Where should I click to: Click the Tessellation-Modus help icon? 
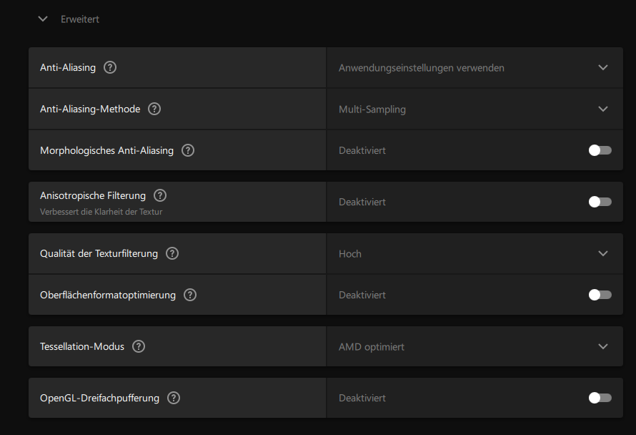point(139,346)
